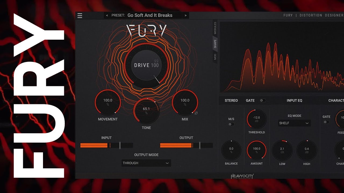Open the hamburger menu in the plugin header

[x=80, y=15]
